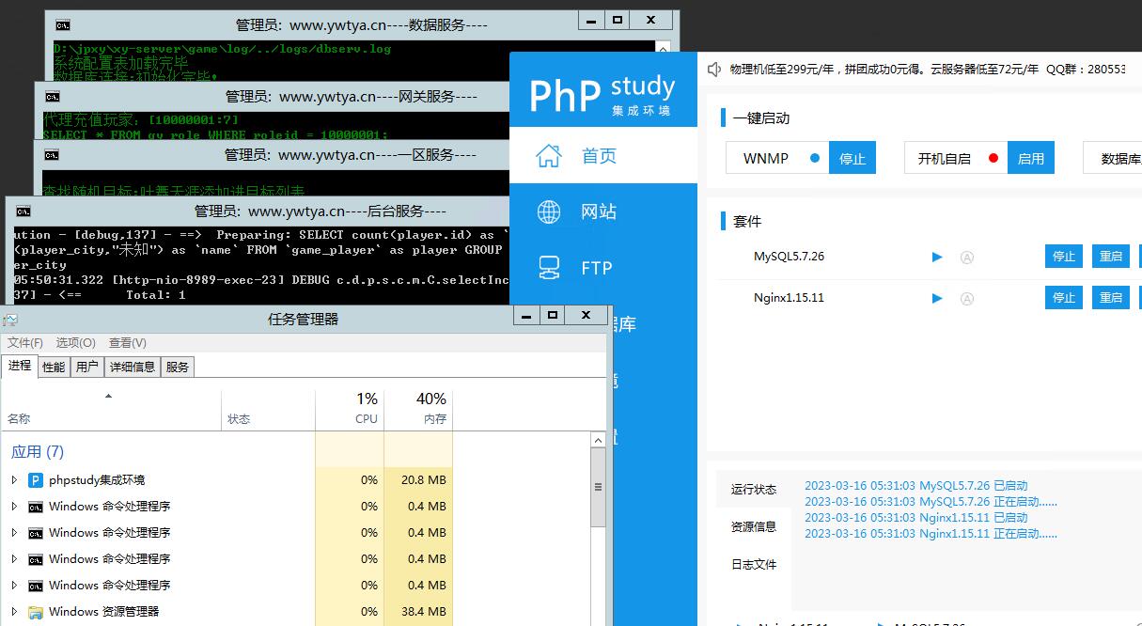Restart Nginx1.15.11 with its 重启 button
This screenshot has width=1142, height=626.
[1111, 298]
